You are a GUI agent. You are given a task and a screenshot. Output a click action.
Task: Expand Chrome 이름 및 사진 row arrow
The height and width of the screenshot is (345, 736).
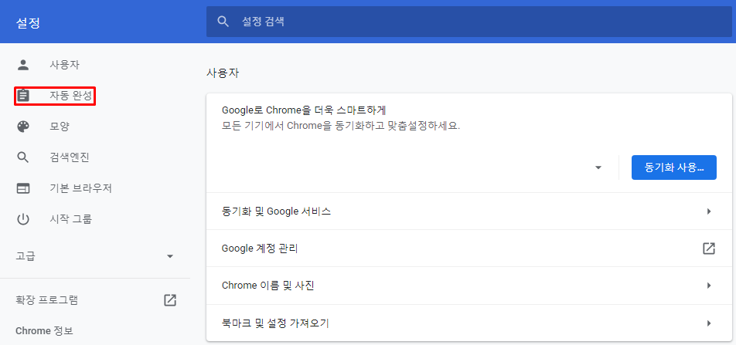(x=709, y=286)
